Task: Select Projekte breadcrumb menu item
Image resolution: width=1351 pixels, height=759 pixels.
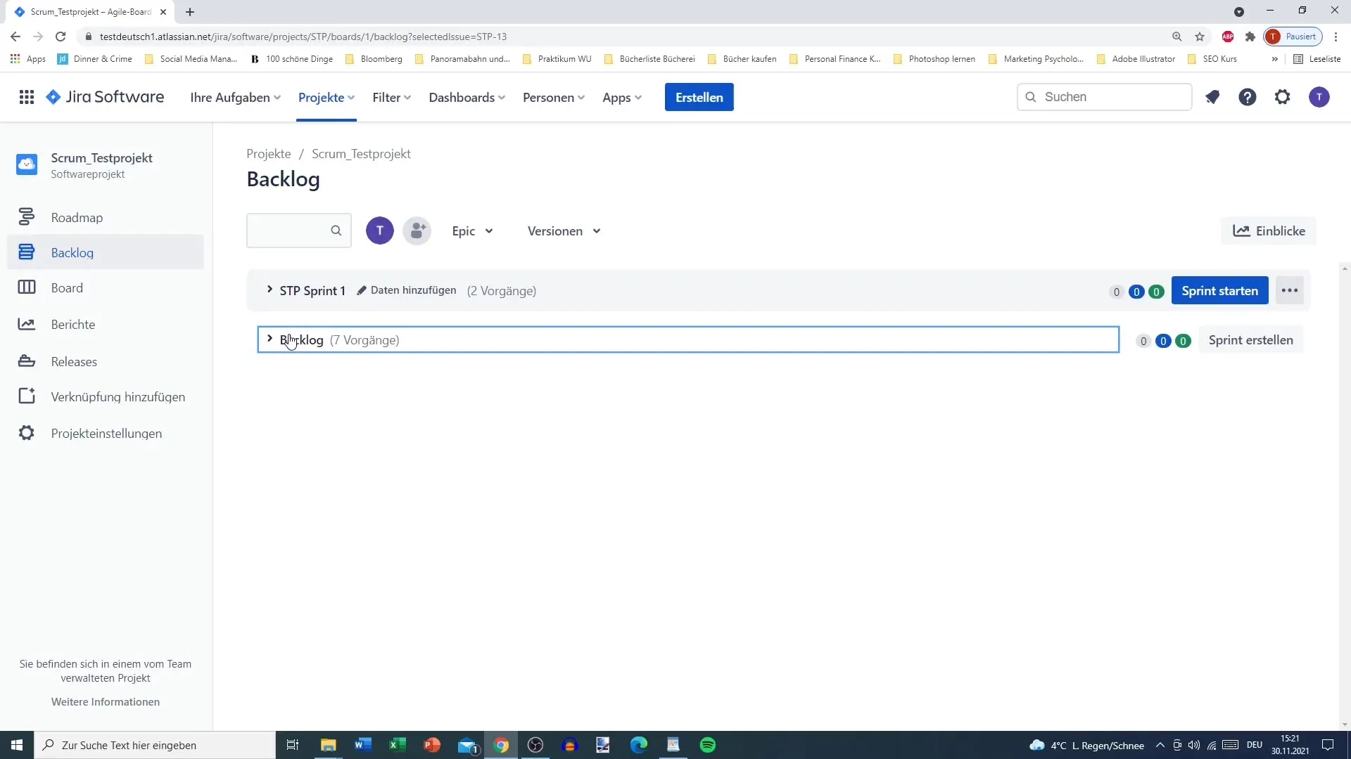Action: coord(268,154)
